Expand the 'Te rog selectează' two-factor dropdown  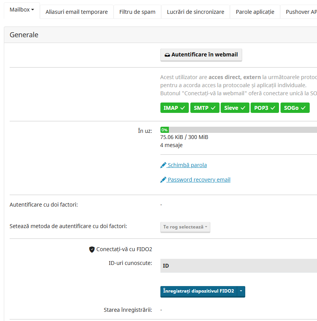click(x=185, y=227)
